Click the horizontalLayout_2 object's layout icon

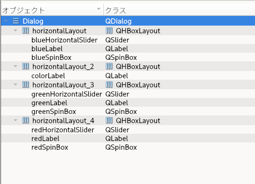coord(26,66)
